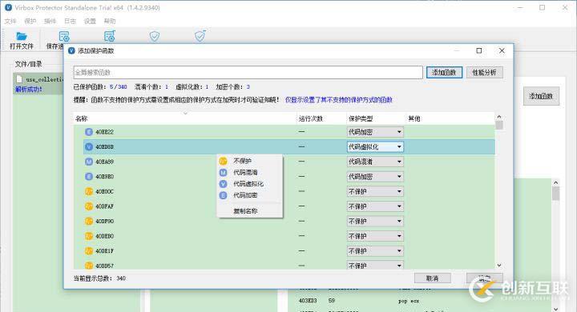
Task: Click the main window right scrollbar up arrow
Action: (x=556, y=182)
